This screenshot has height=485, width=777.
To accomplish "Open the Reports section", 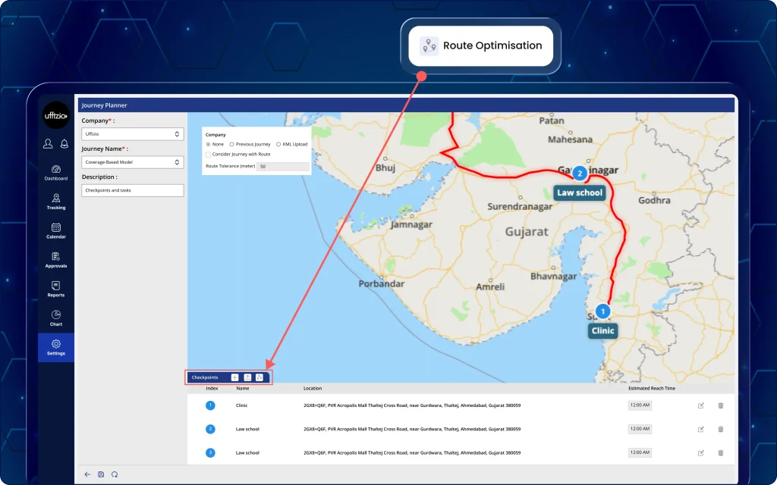I will [x=56, y=289].
